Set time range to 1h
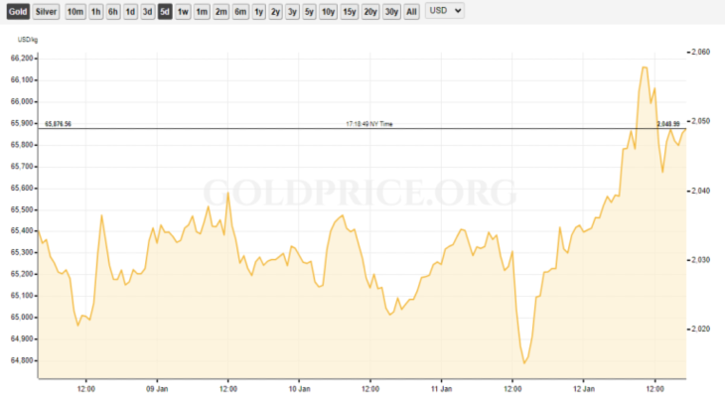 pyautogui.click(x=95, y=12)
